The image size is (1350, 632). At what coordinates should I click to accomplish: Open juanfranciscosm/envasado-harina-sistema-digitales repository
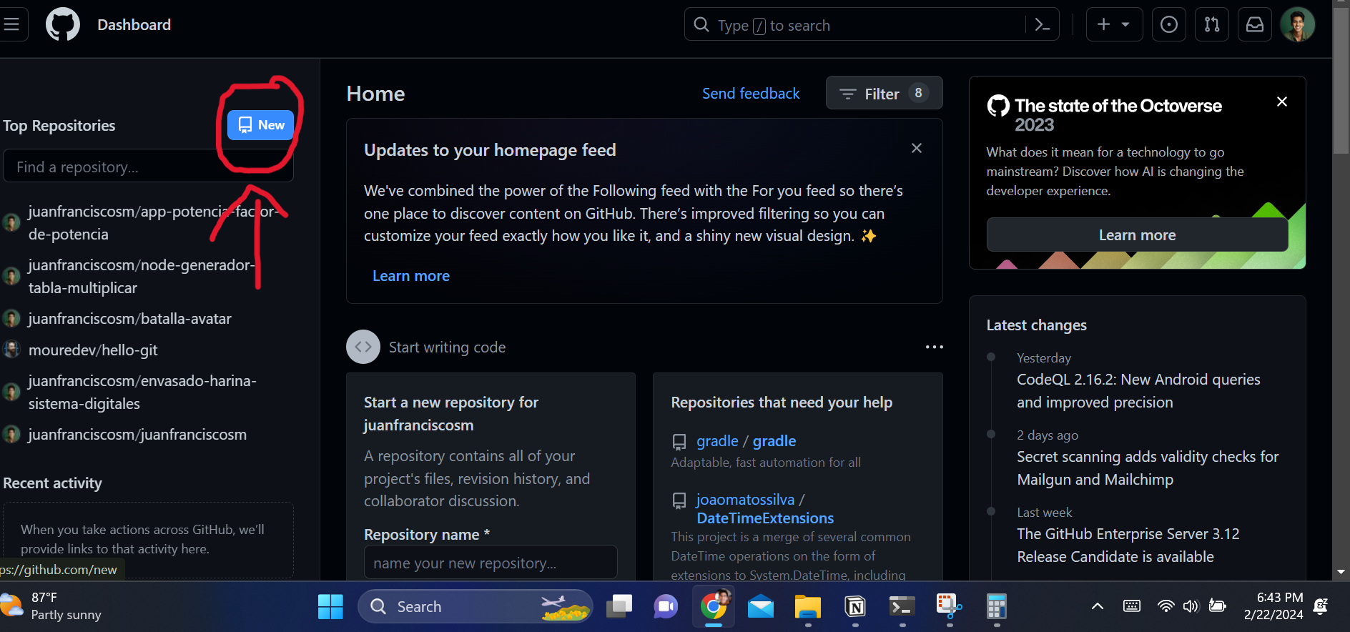point(142,392)
